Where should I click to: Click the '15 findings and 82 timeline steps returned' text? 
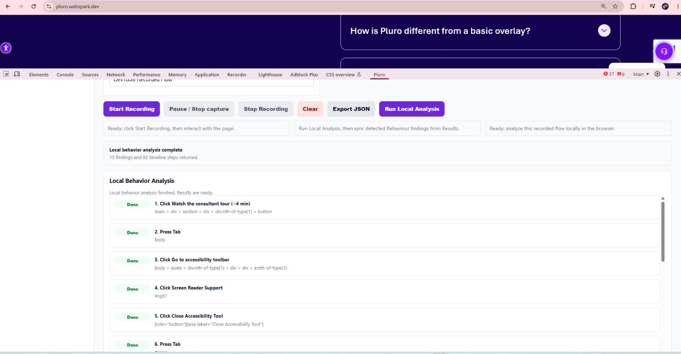click(x=154, y=157)
